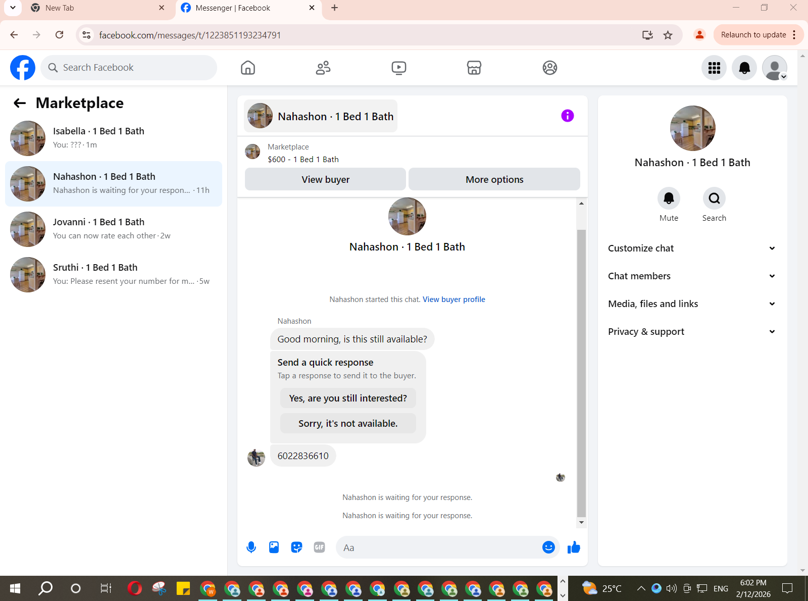808x601 pixels.
Task: Expand the Privacy & support section
Action: (x=691, y=331)
